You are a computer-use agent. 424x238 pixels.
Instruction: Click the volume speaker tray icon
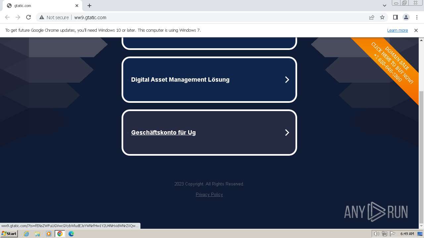pos(376,234)
